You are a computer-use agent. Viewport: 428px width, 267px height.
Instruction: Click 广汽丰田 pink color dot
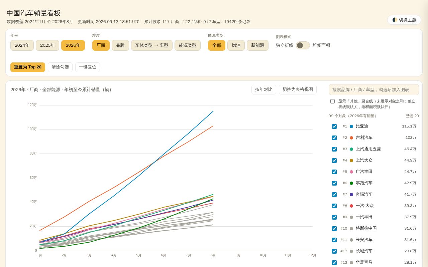tap(351, 172)
